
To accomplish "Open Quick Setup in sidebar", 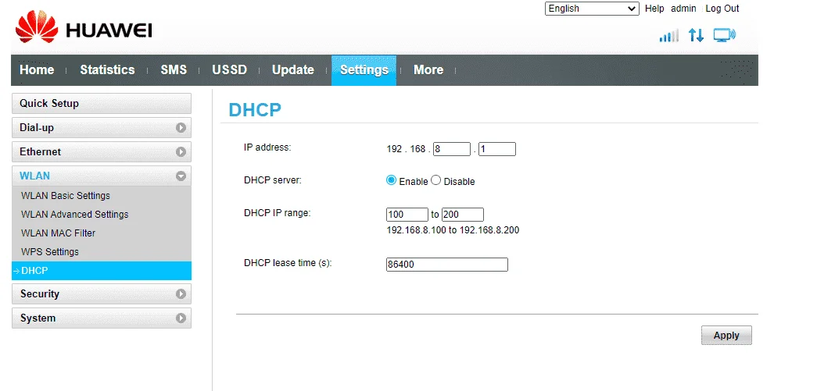I will [x=102, y=104].
